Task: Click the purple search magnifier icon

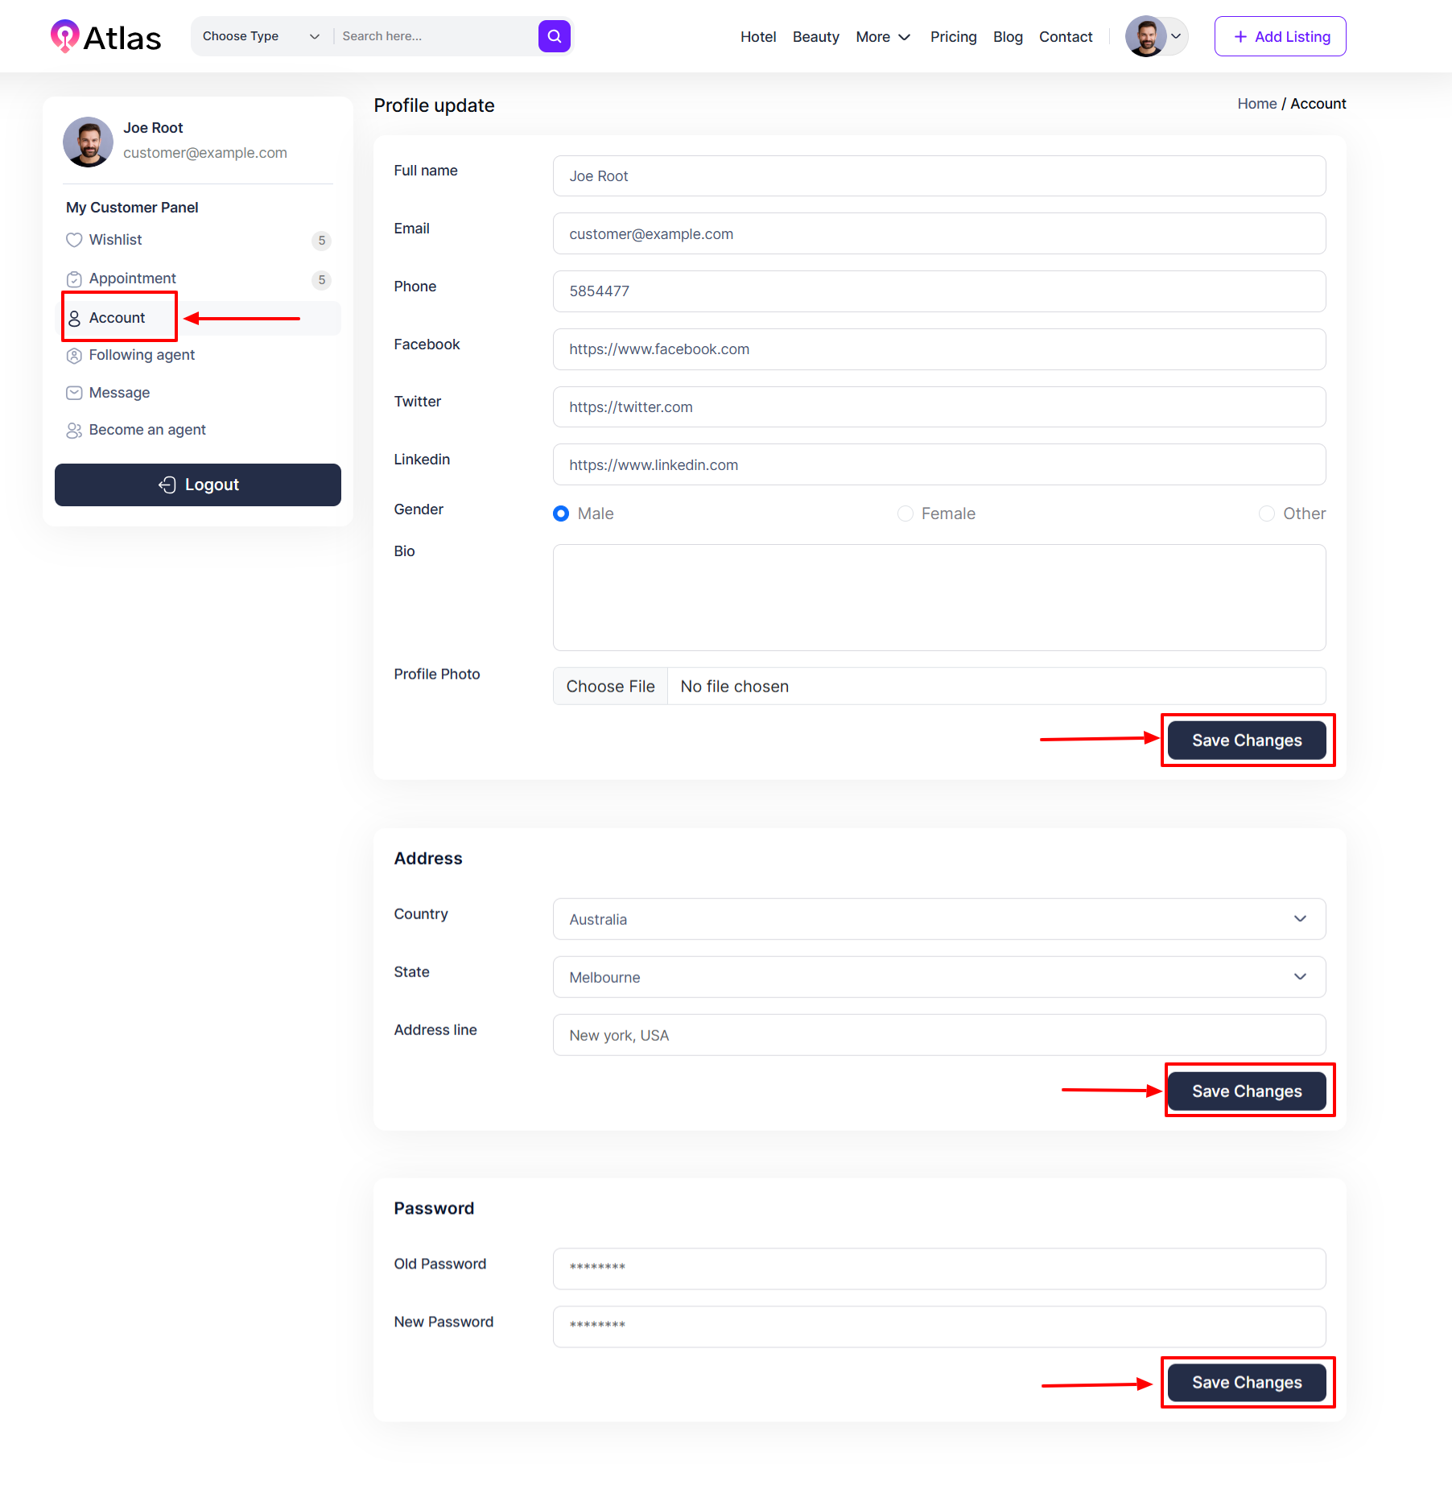Action: 554,36
